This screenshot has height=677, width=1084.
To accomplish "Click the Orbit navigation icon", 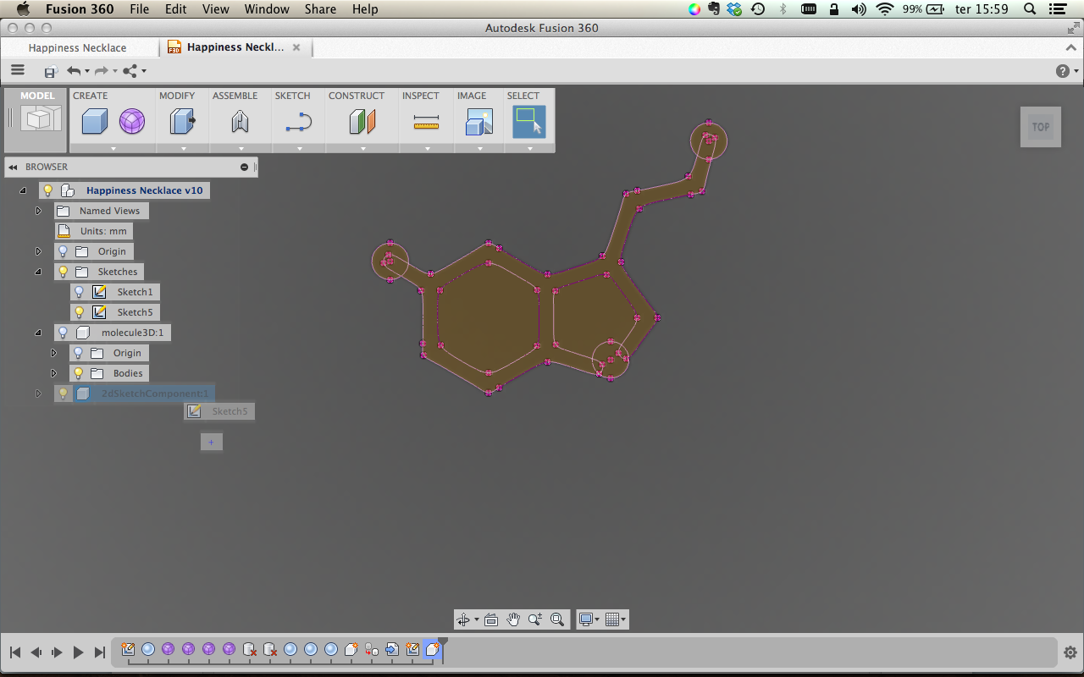I will 463,619.
